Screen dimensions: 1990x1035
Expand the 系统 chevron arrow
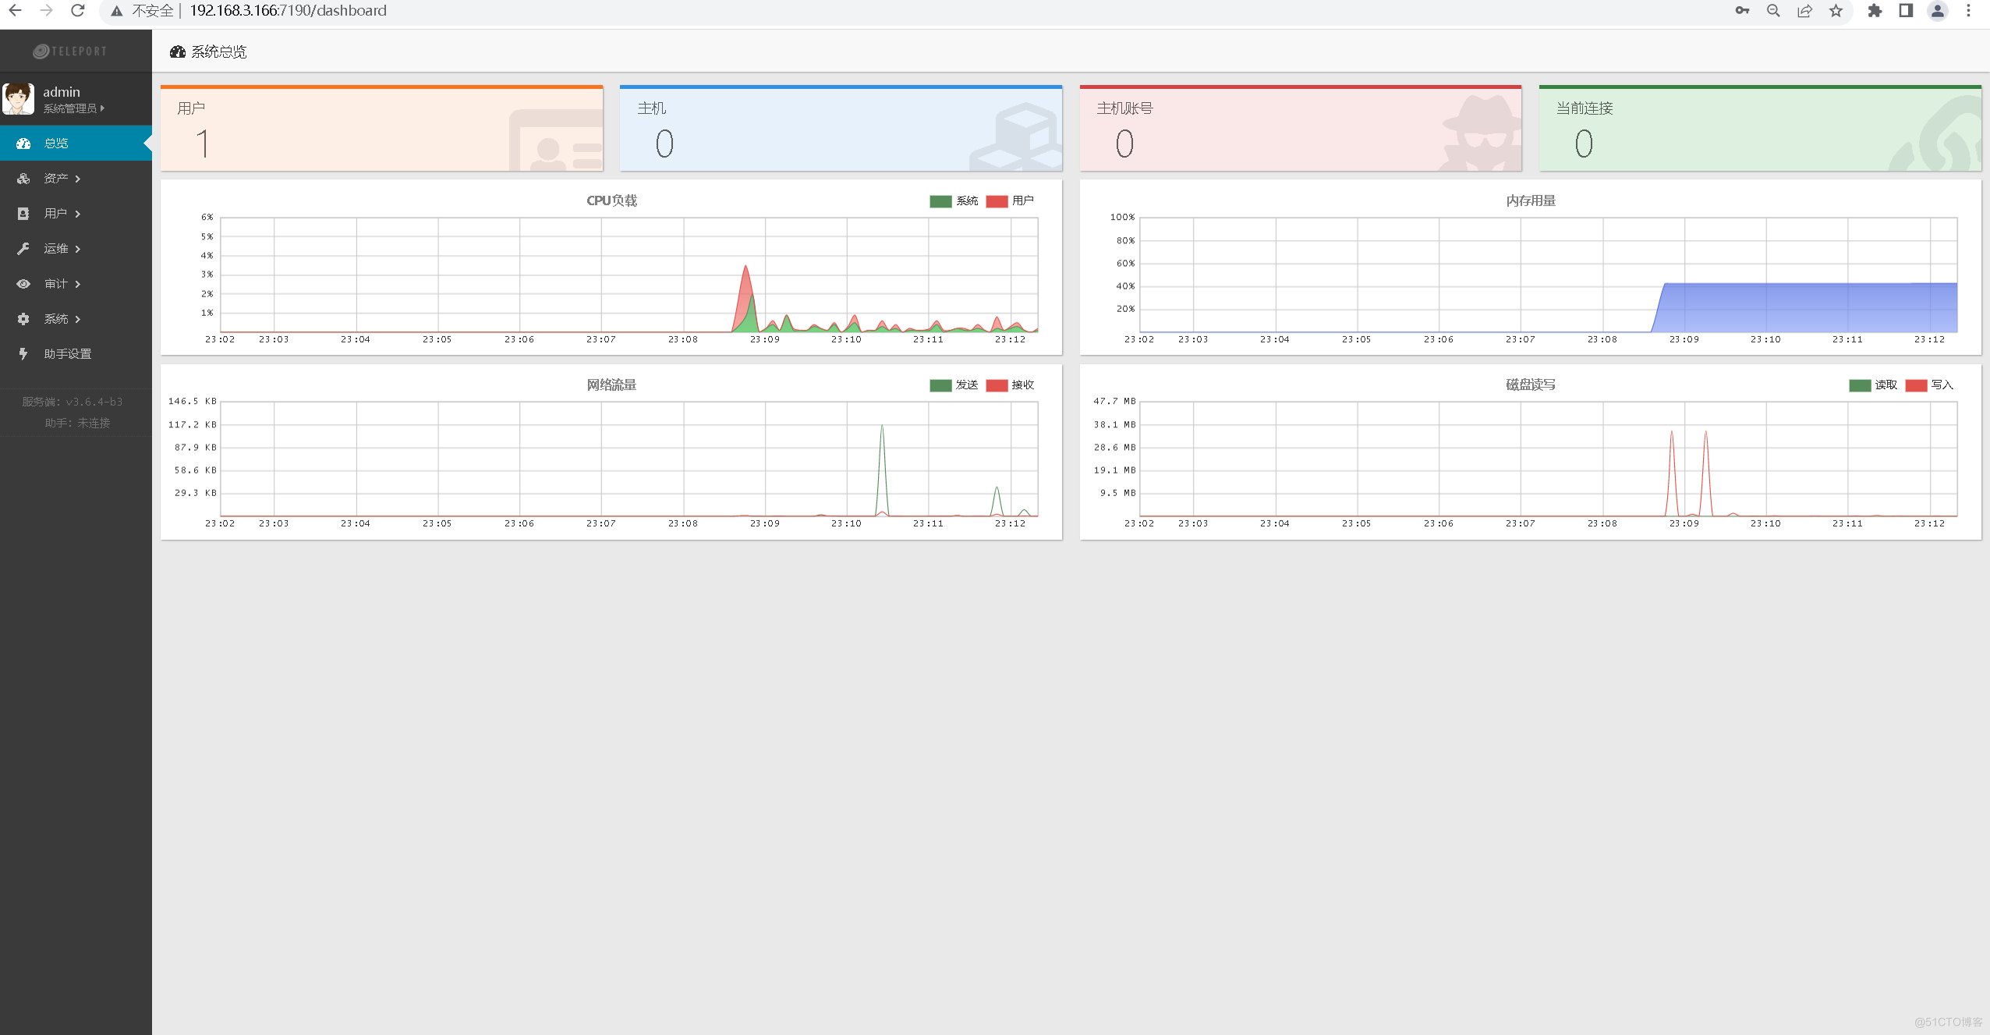tap(78, 319)
